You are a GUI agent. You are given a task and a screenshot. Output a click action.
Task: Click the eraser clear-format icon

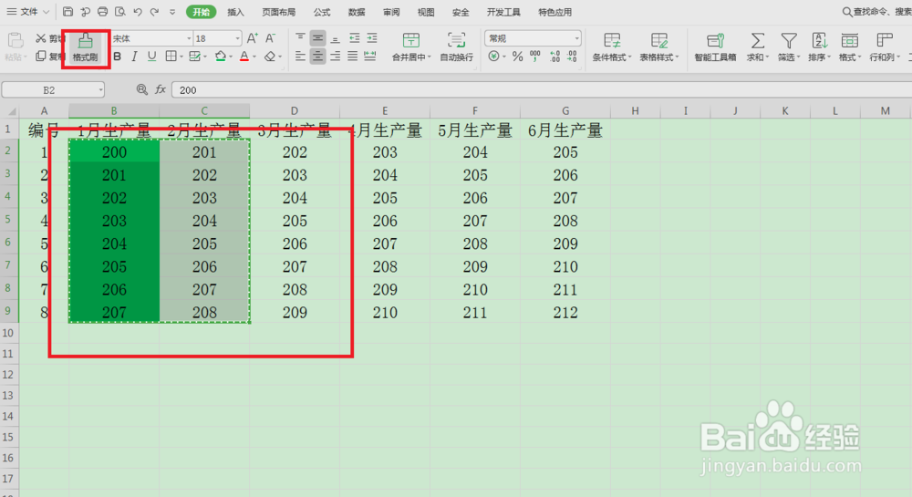click(270, 57)
